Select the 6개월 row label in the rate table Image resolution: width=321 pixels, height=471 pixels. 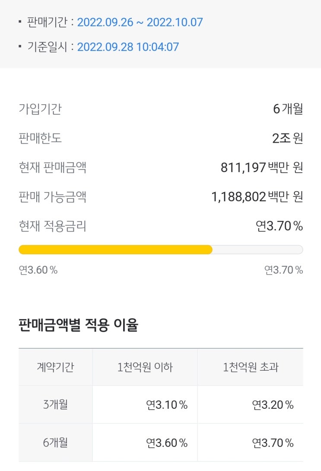tap(55, 442)
